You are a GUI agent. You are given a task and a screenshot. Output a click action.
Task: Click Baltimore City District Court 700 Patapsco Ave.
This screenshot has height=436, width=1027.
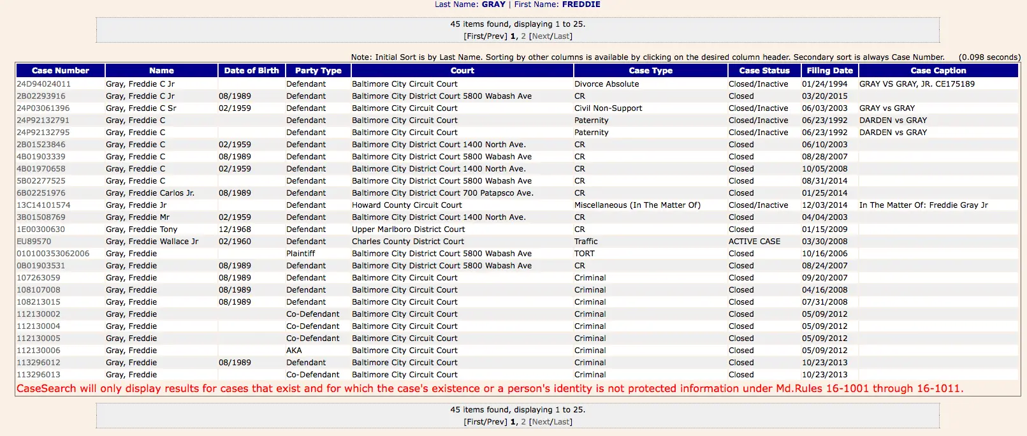coord(442,193)
